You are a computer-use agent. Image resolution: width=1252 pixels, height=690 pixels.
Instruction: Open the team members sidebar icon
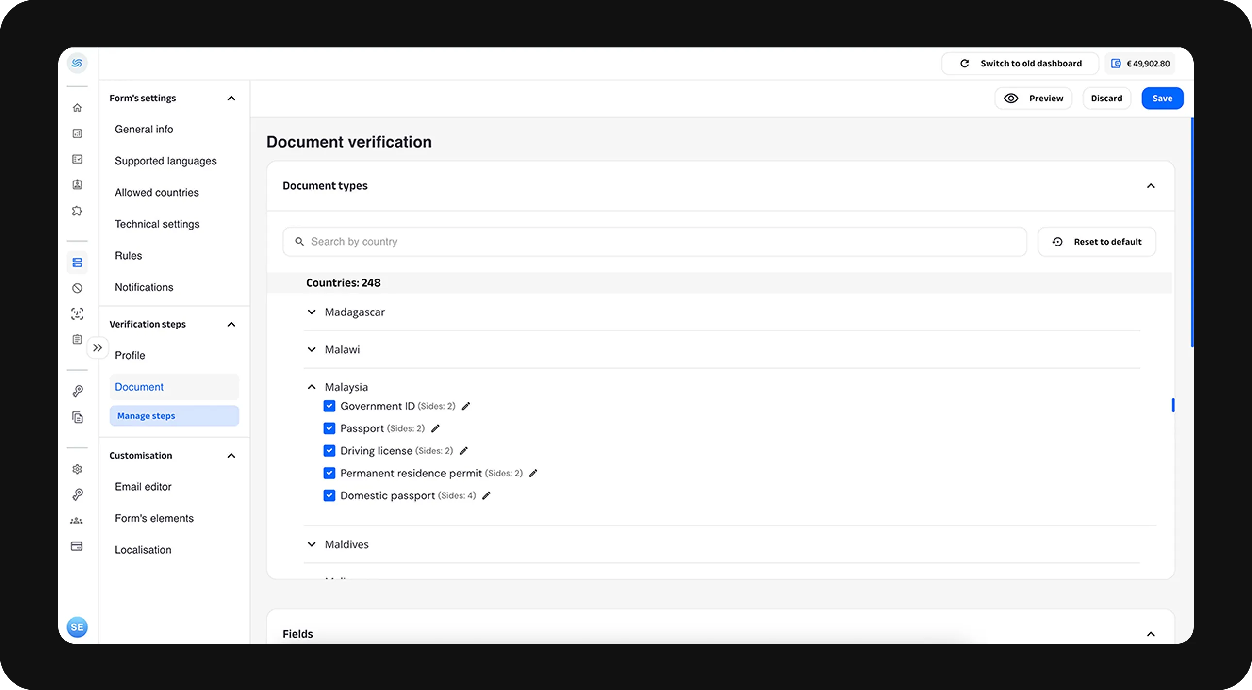point(77,521)
